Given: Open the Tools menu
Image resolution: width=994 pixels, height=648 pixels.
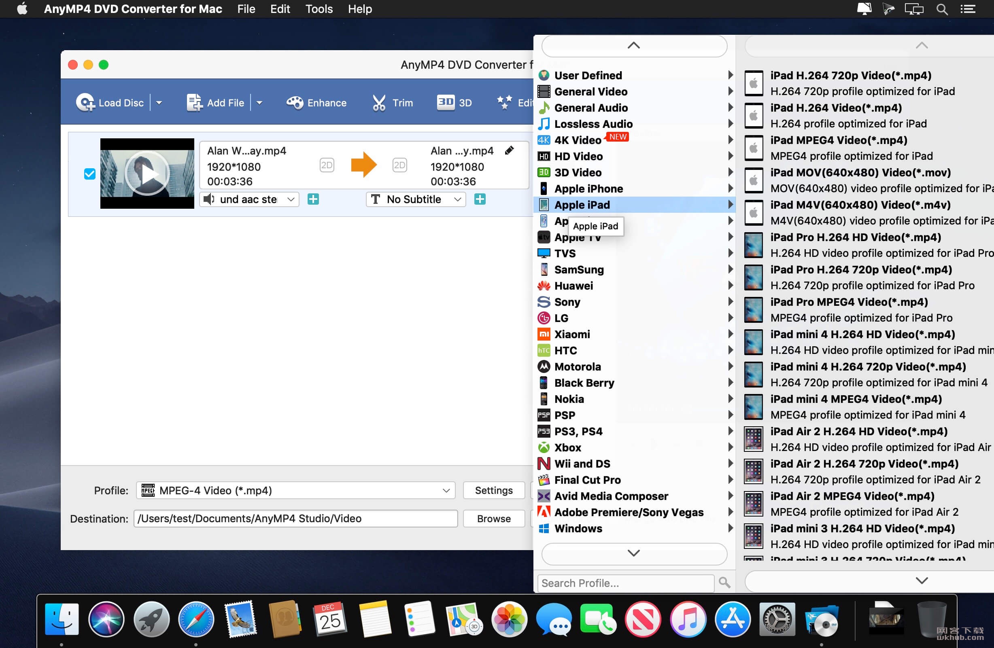Looking at the screenshot, I should [319, 9].
